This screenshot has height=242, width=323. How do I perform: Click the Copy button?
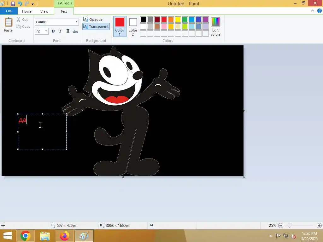point(23,26)
